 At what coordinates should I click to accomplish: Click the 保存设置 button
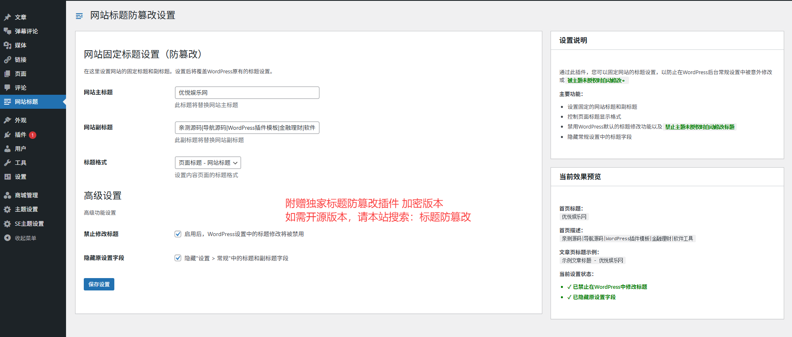[x=99, y=284]
